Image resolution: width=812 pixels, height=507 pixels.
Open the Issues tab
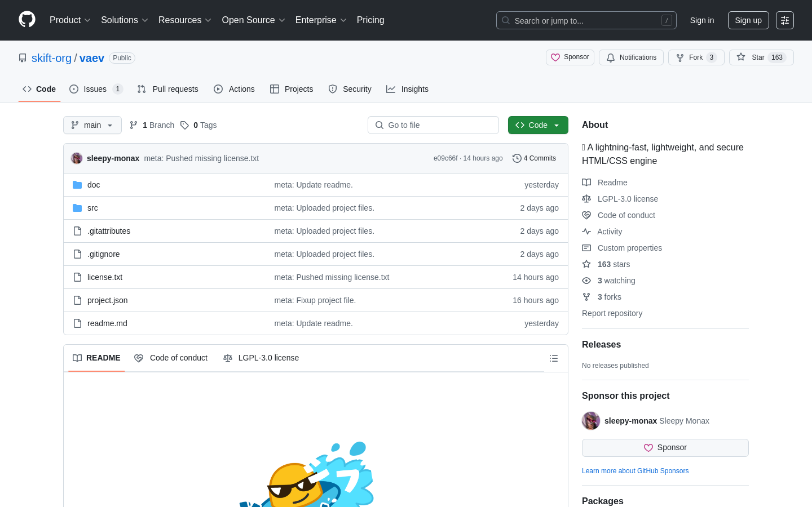tap(95, 89)
